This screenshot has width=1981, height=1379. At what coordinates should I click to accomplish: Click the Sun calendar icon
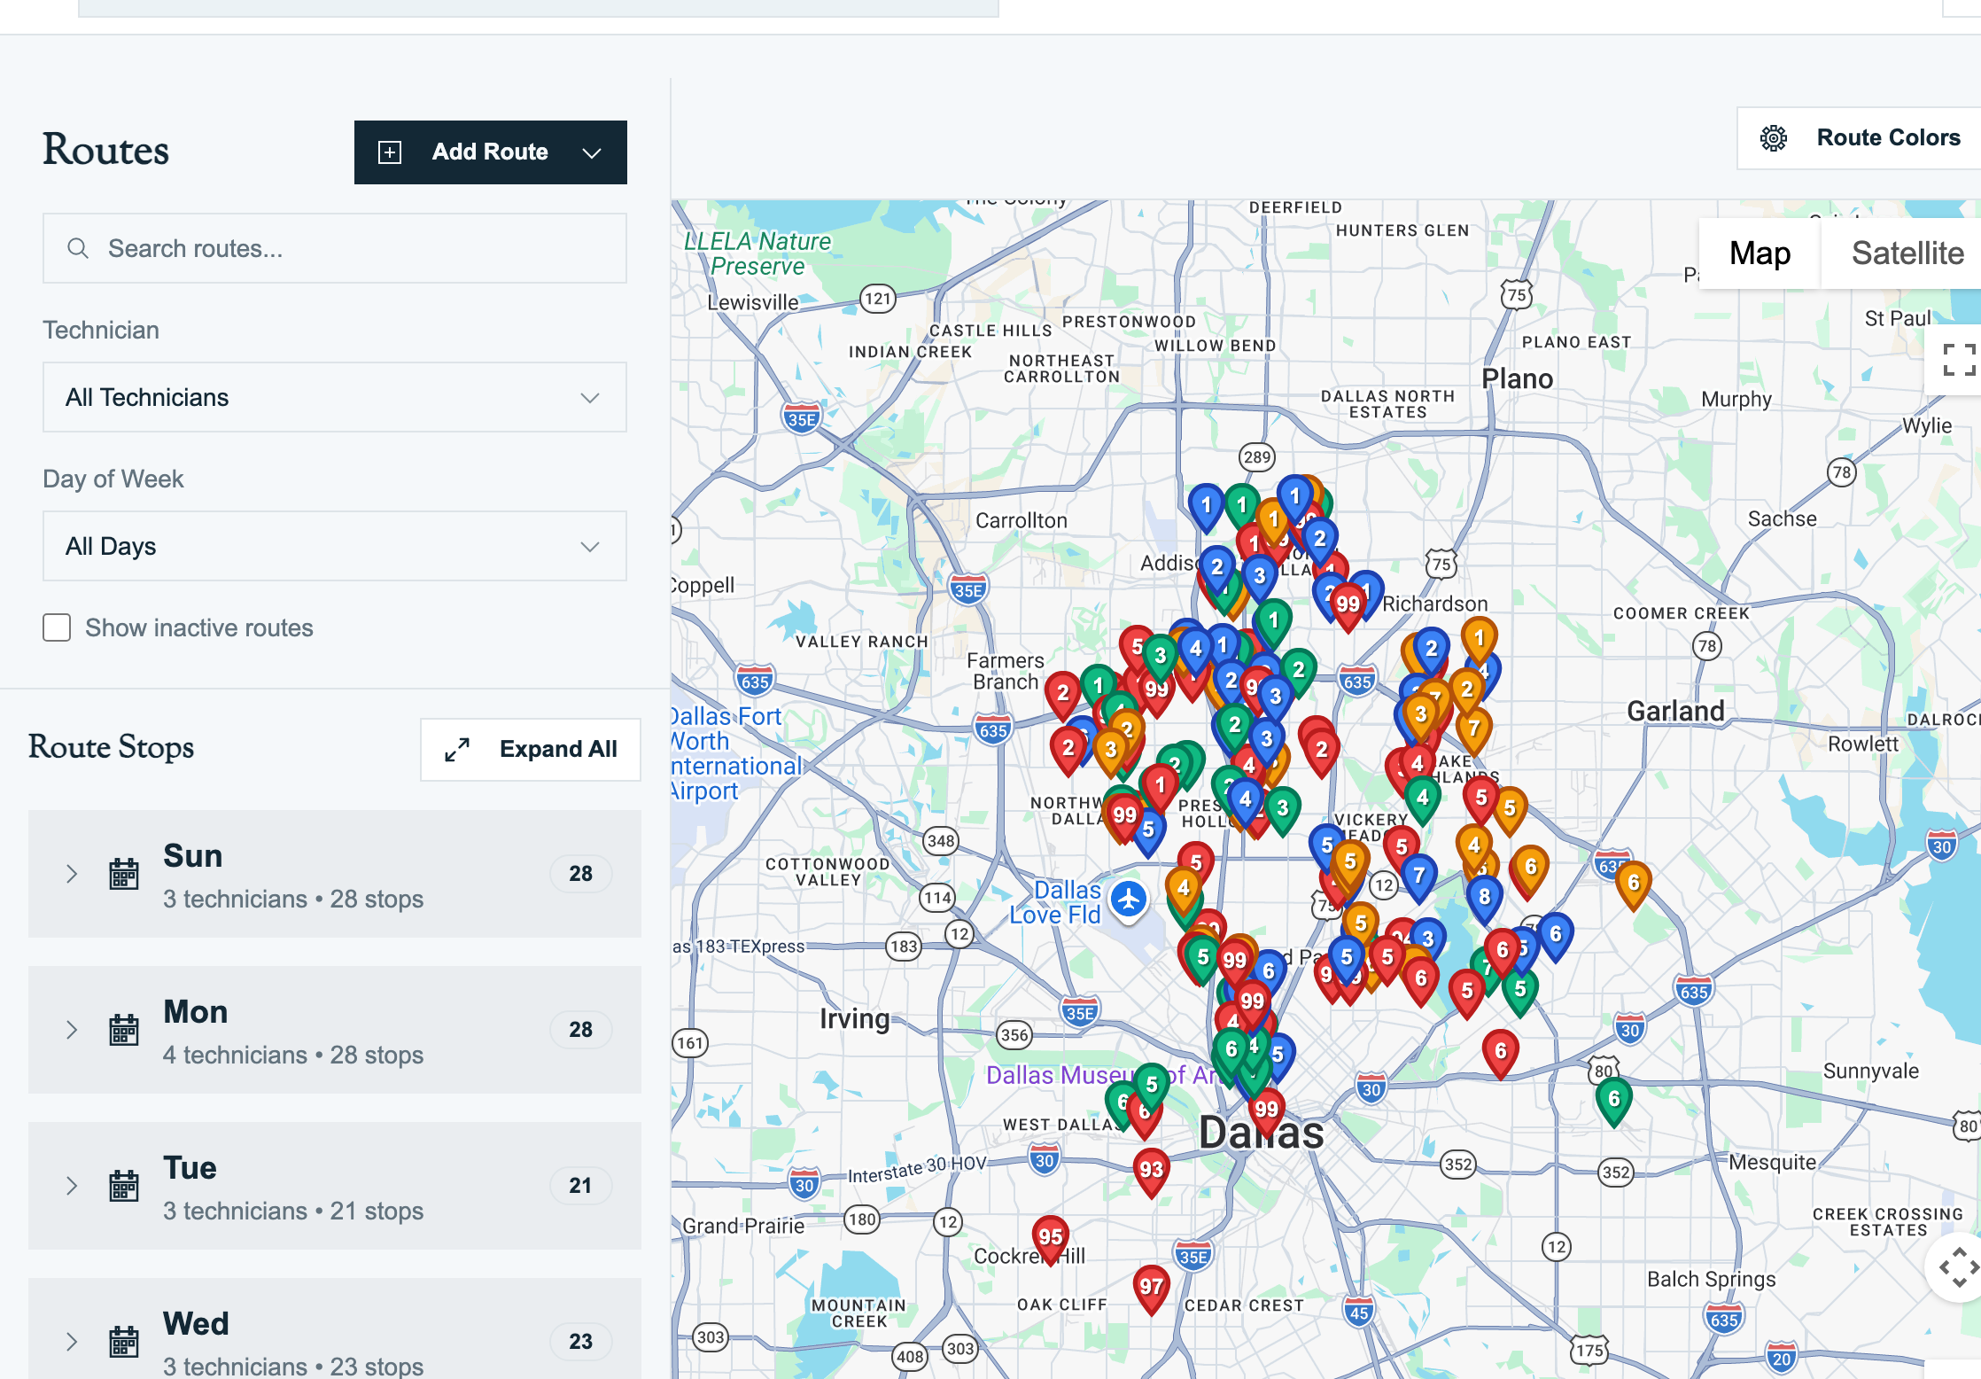coord(124,874)
